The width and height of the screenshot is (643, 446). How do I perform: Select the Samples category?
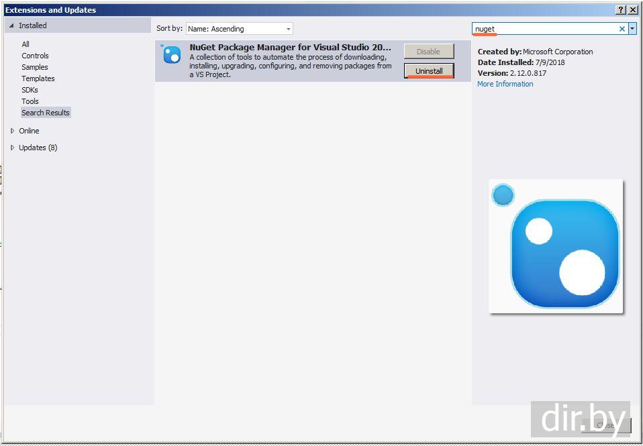pyautogui.click(x=34, y=67)
